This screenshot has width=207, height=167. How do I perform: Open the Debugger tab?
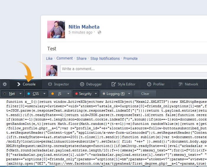tap(91, 84)
